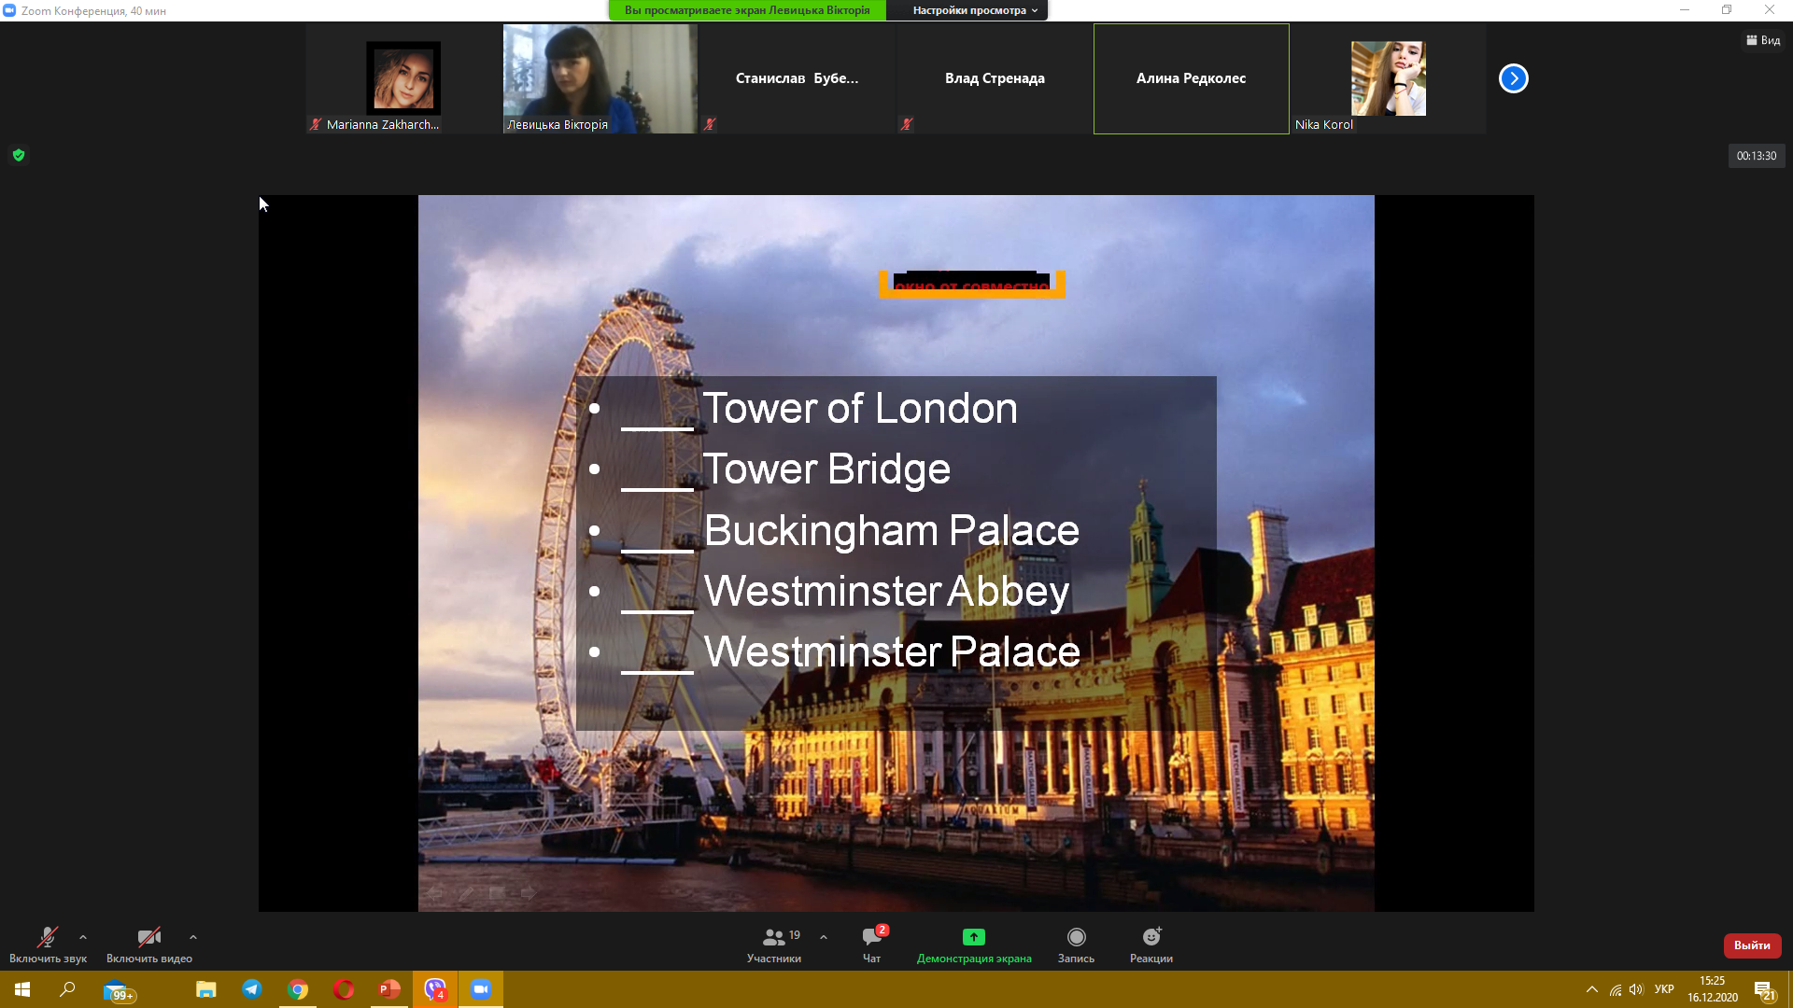Click the green encryption shield icon

coord(19,156)
